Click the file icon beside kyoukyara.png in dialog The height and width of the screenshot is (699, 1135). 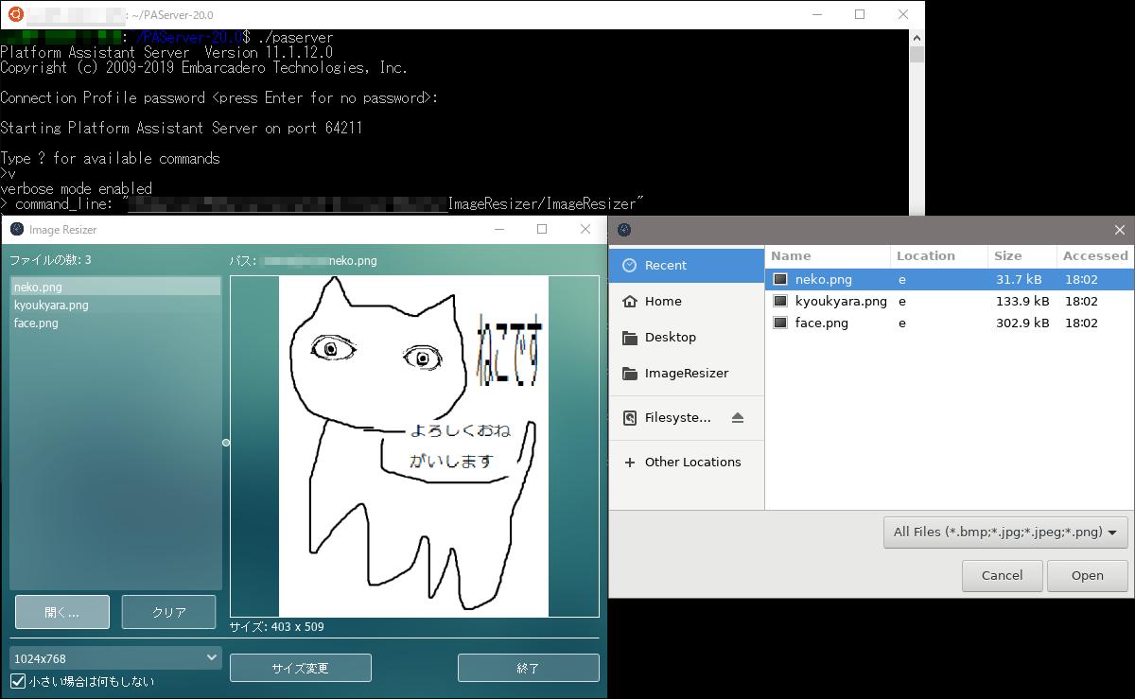[x=780, y=302]
